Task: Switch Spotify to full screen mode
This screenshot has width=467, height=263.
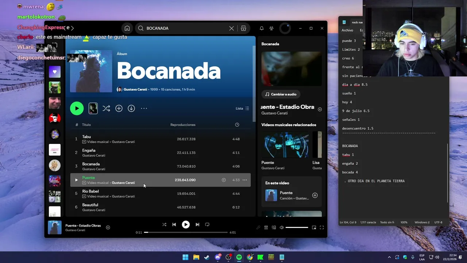Action: [x=322, y=228]
